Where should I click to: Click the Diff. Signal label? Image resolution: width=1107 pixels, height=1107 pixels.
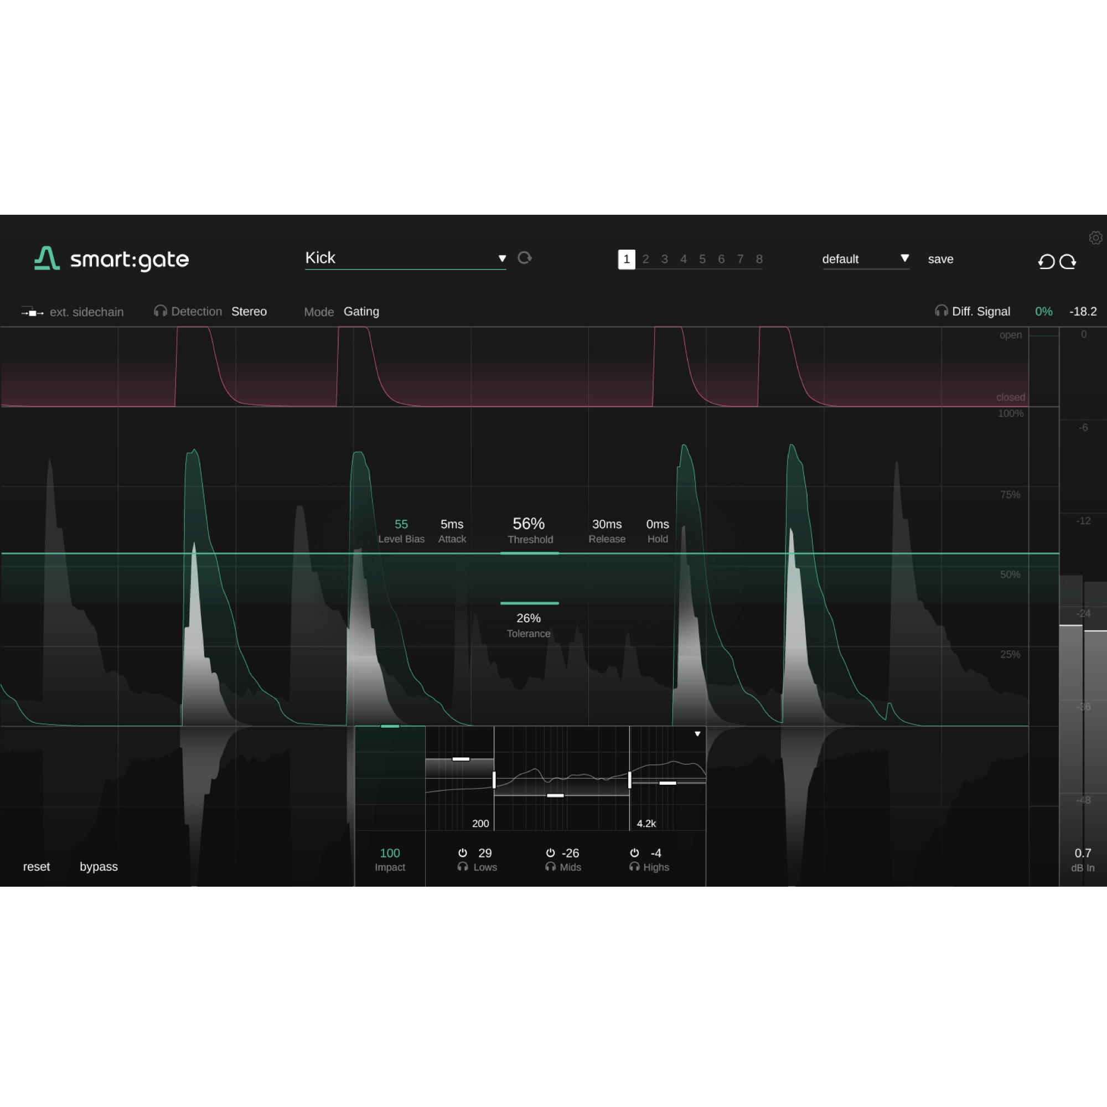click(x=981, y=311)
